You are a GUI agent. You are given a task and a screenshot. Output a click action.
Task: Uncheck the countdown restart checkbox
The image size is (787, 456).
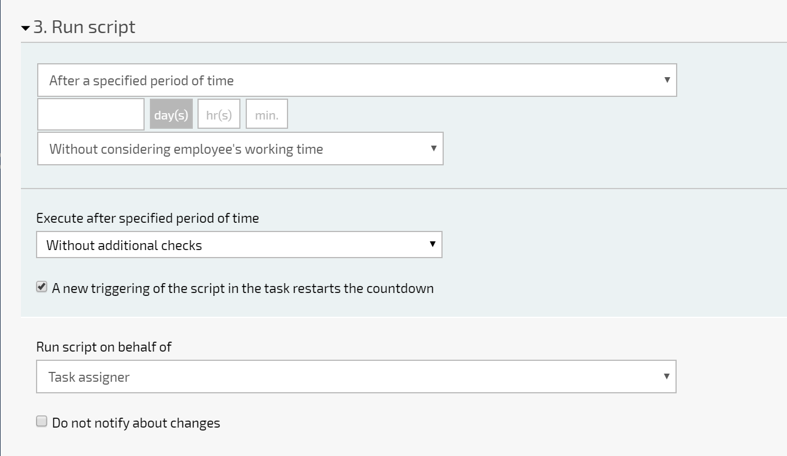coord(42,287)
